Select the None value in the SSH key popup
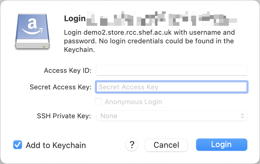Image resolution: width=260 pixels, height=164 pixels. click(x=109, y=116)
